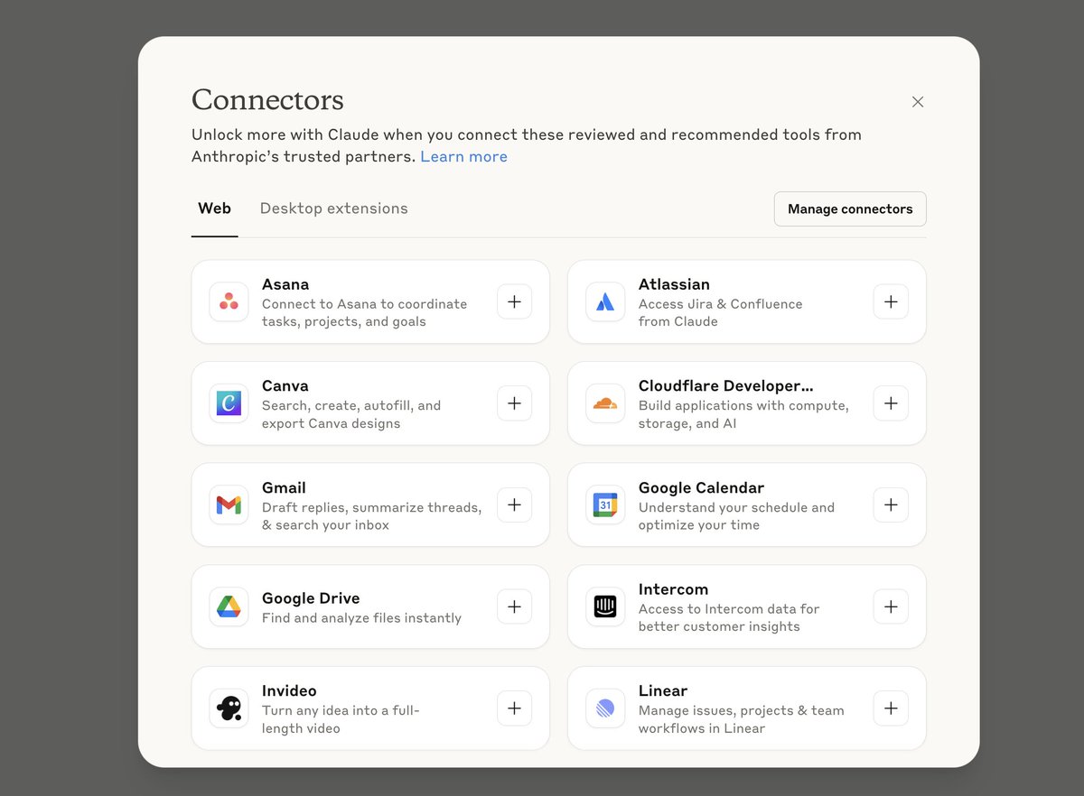
Task: Switch to the Web tab
Action: pyautogui.click(x=215, y=208)
